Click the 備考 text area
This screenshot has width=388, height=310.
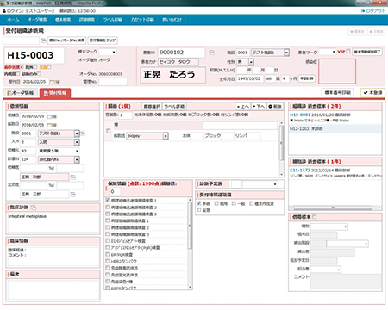[53, 289]
